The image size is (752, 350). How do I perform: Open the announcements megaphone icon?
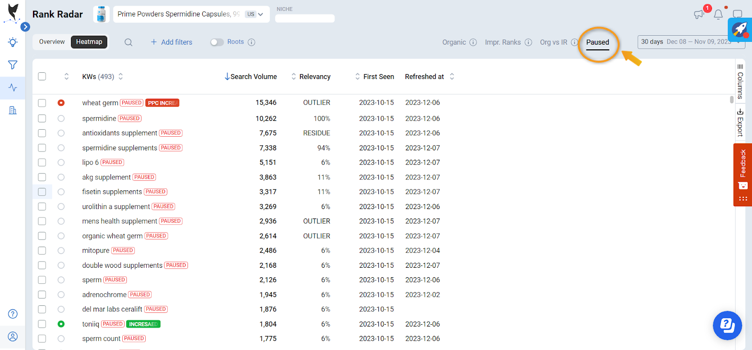[699, 15]
